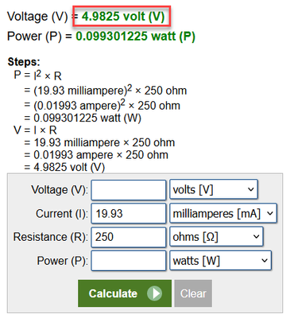This screenshot has height=318, width=290.
Task: Open the watts [W] unit dropdown
Action: point(221,261)
